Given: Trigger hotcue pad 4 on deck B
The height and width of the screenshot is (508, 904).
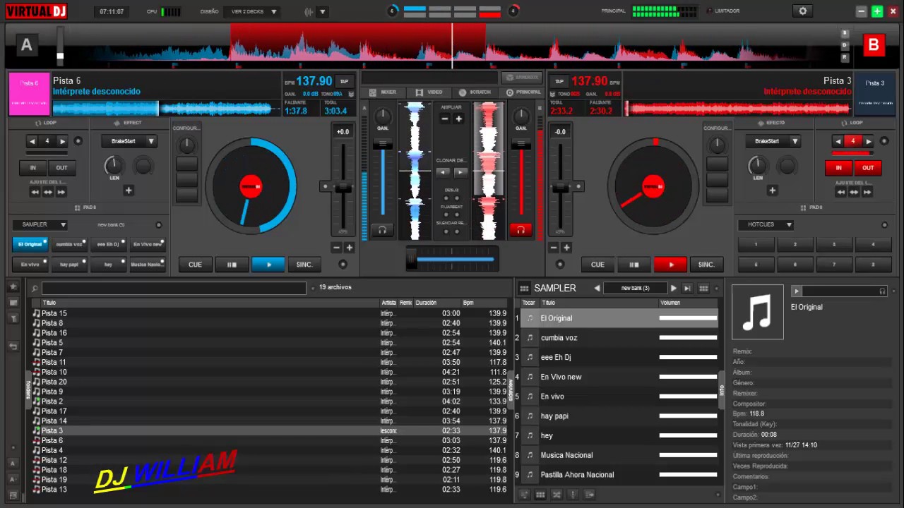Looking at the screenshot, I should pos(873,244).
